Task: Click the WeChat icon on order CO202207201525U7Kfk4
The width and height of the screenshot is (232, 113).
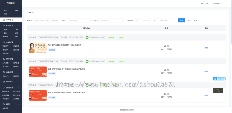Action: [87, 37]
